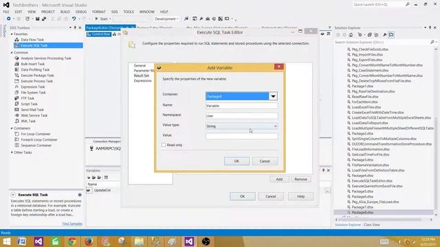Image resolution: width=440 pixels, height=247 pixels.
Task: Select the Control Flow tab
Action: click(99, 34)
